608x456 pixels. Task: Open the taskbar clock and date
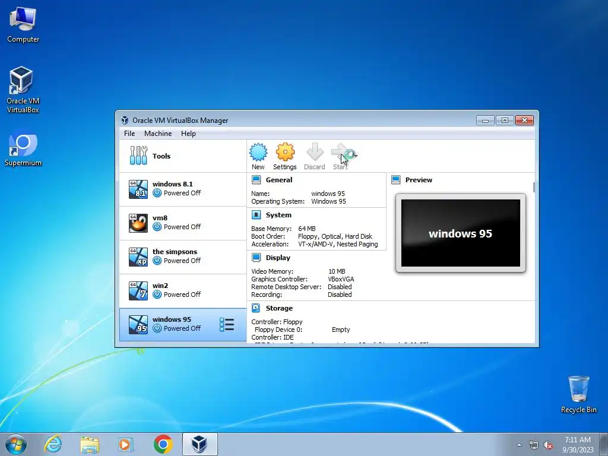point(578,444)
